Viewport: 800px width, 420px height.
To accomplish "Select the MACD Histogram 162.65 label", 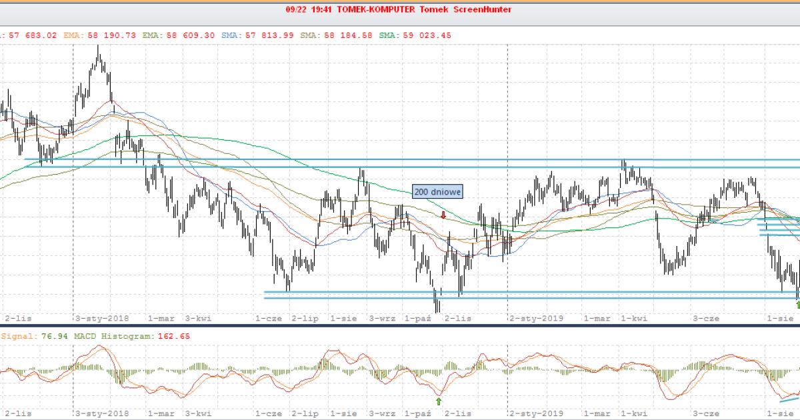I will [x=143, y=336].
